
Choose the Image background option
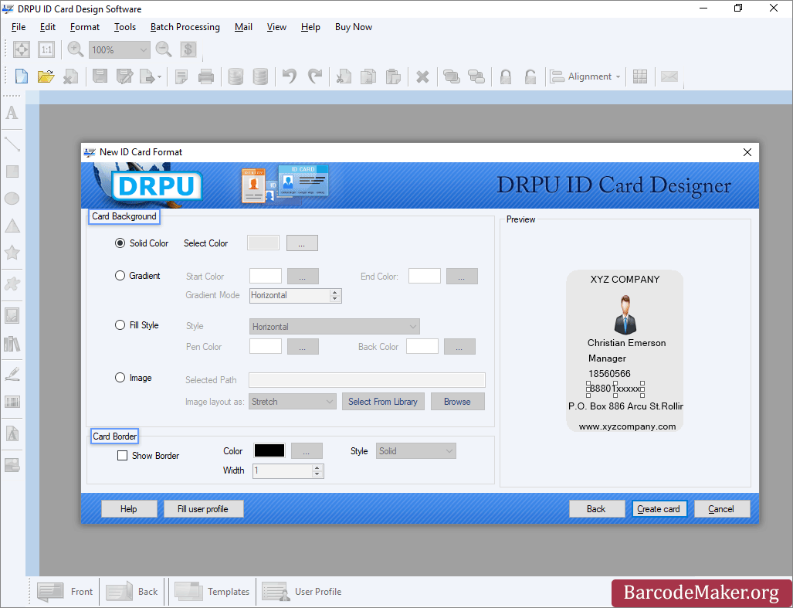coord(120,378)
